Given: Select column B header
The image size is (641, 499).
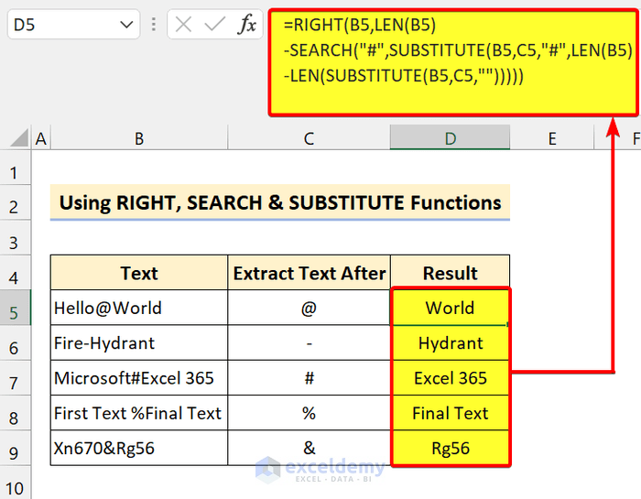Looking at the screenshot, I should point(139,138).
